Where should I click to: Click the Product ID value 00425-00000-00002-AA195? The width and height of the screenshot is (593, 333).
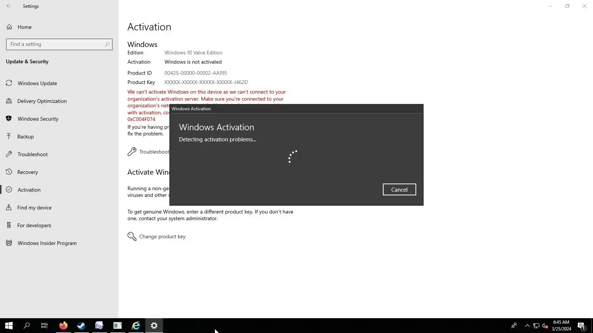click(196, 73)
